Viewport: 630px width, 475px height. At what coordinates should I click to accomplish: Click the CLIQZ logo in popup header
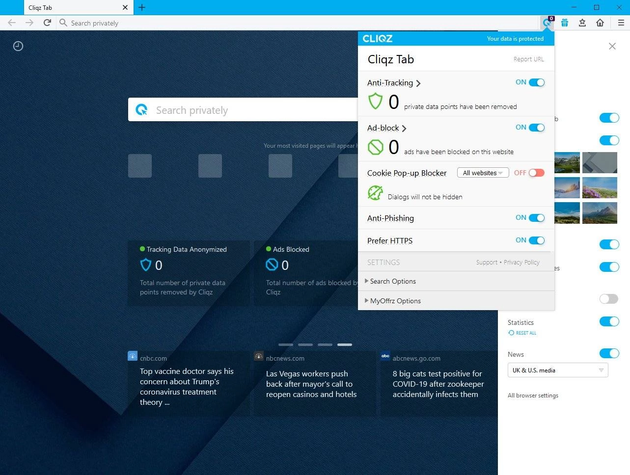[x=377, y=38]
